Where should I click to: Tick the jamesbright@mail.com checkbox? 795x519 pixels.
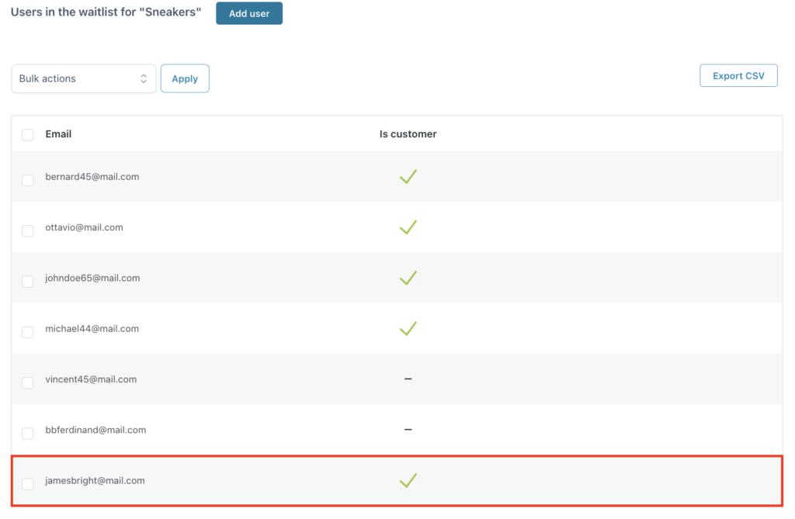pos(27,484)
